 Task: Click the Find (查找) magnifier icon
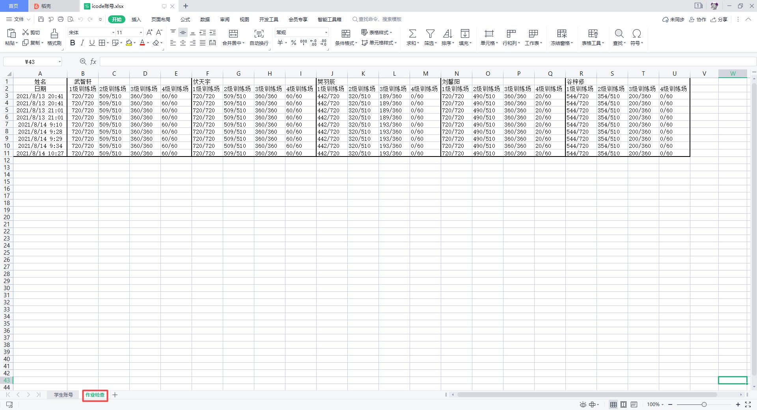(619, 34)
